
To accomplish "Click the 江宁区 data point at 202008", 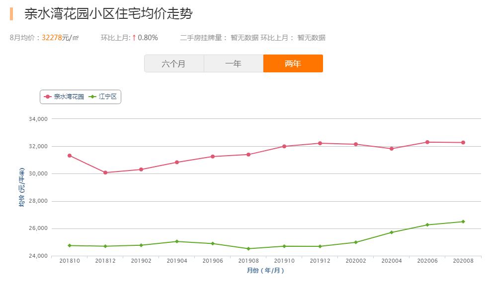I will (x=463, y=222).
